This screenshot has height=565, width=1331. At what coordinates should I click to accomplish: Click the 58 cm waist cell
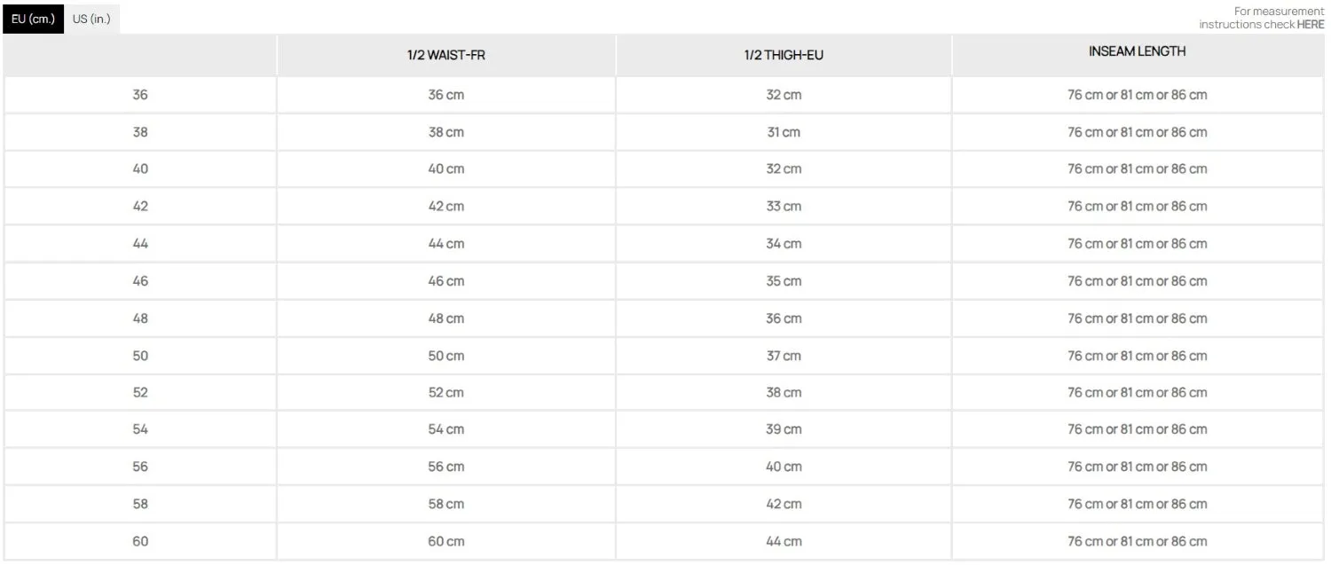(x=445, y=504)
